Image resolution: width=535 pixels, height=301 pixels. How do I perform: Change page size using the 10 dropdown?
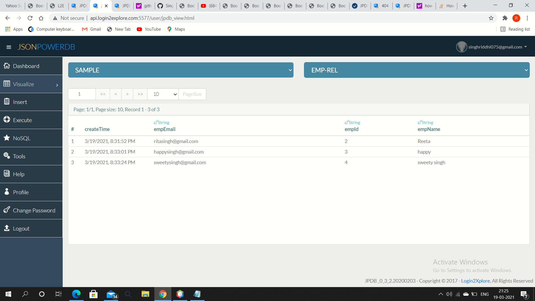coord(163,94)
